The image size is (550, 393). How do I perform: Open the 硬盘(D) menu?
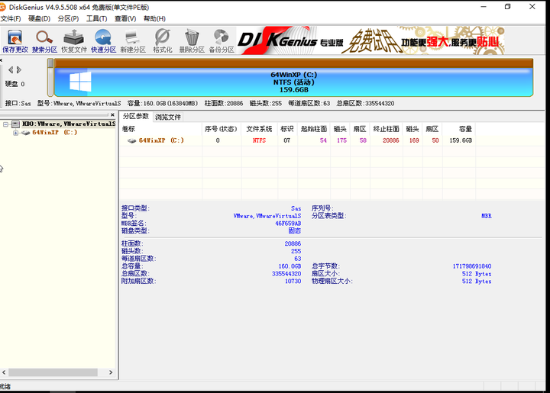(39, 18)
